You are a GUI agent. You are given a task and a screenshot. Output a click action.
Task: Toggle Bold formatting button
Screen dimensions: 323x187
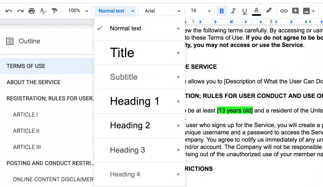tap(222, 11)
